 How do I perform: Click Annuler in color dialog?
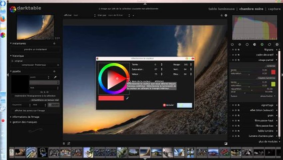coord(168,105)
